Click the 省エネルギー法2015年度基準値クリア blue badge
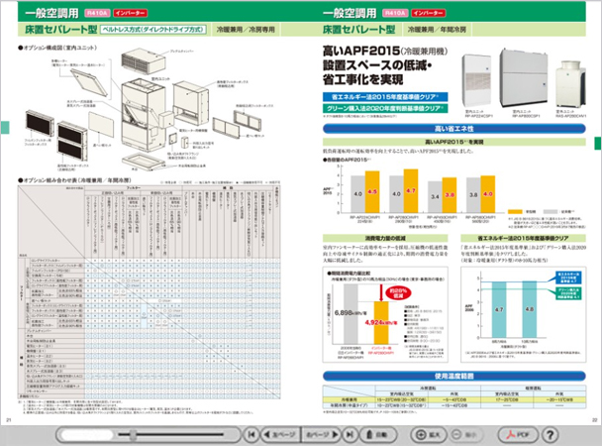Viewport: 602px width, 446px height. [385, 97]
